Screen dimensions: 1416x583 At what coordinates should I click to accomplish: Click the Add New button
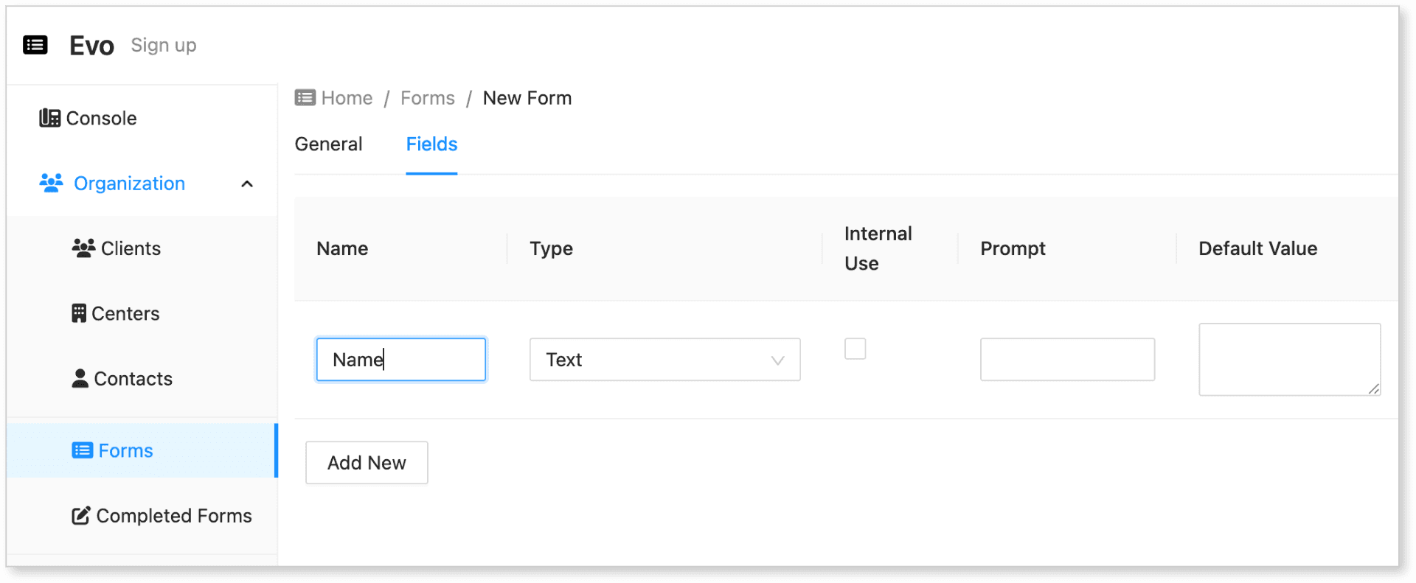(367, 463)
